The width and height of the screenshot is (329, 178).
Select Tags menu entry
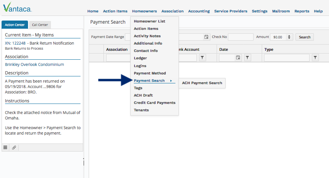pyautogui.click(x=138, y=88)
